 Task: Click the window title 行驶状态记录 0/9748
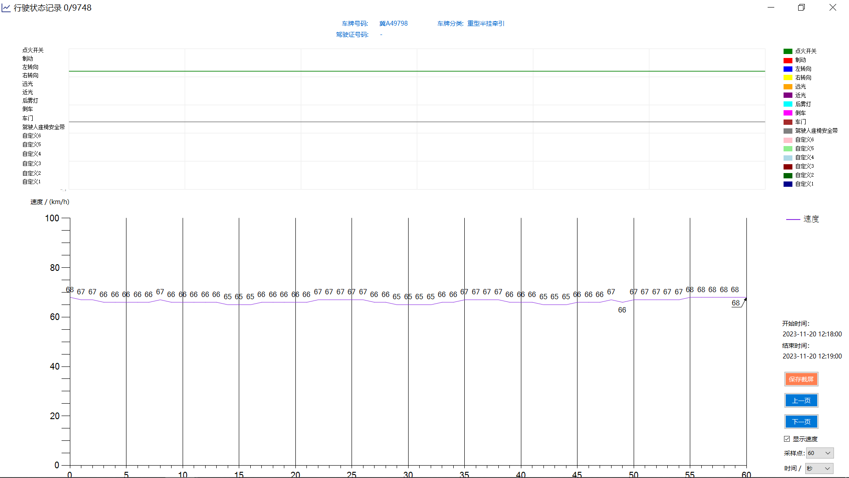[x=53, y=8]
